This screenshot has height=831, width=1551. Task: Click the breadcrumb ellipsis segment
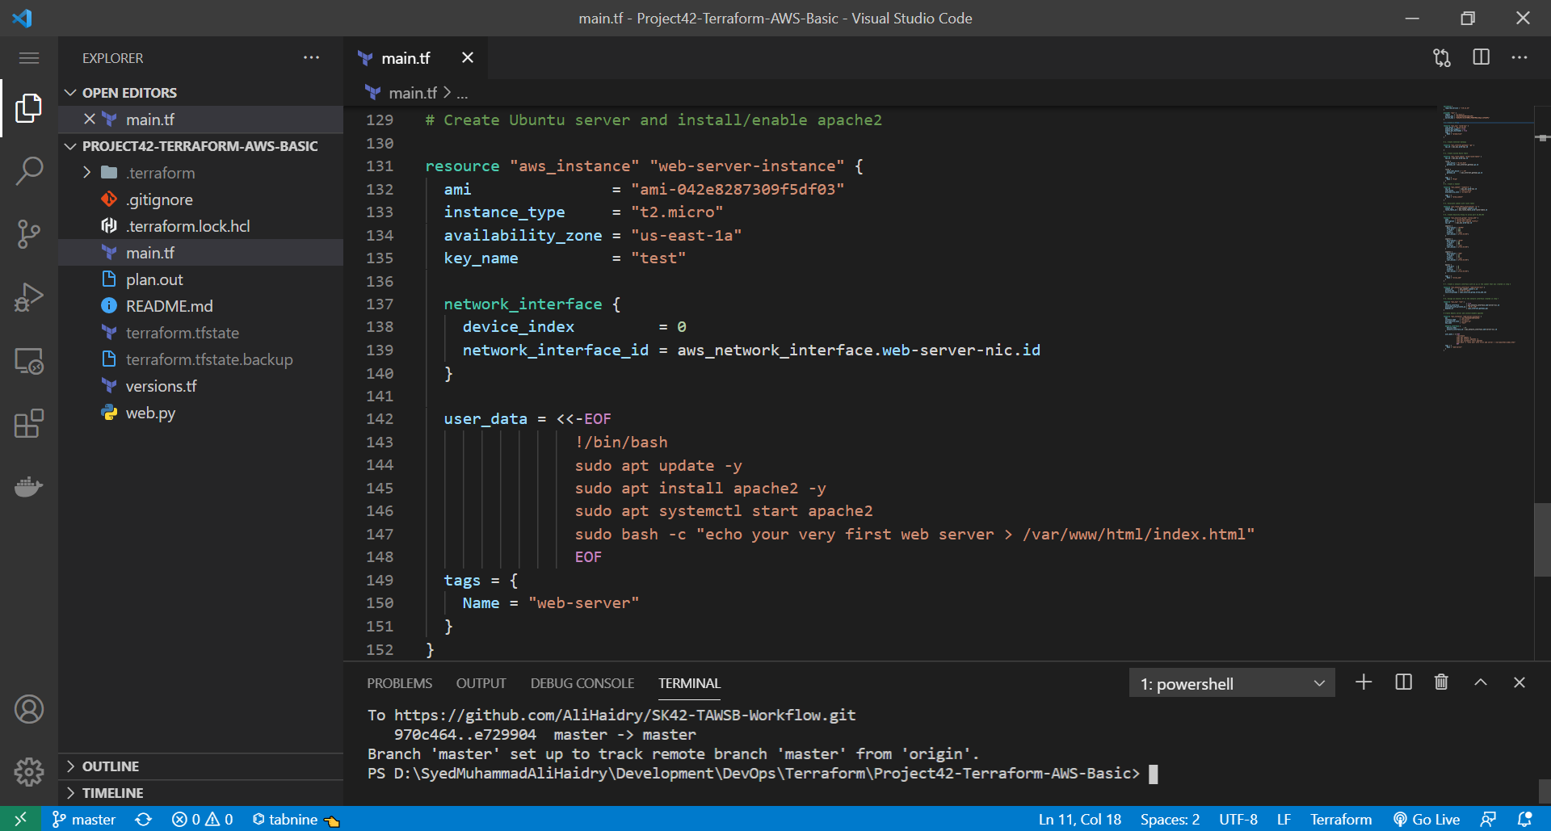click(x=462, y=94)
